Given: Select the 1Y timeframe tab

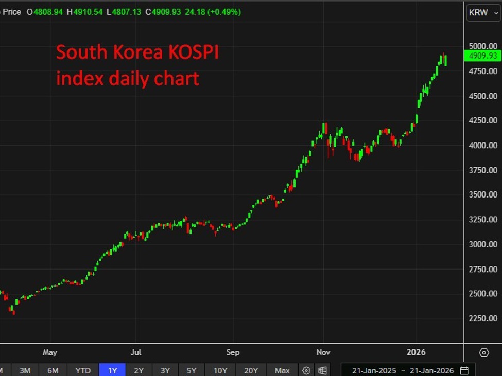Looking at the screenshot, I should tap(111, 370).
